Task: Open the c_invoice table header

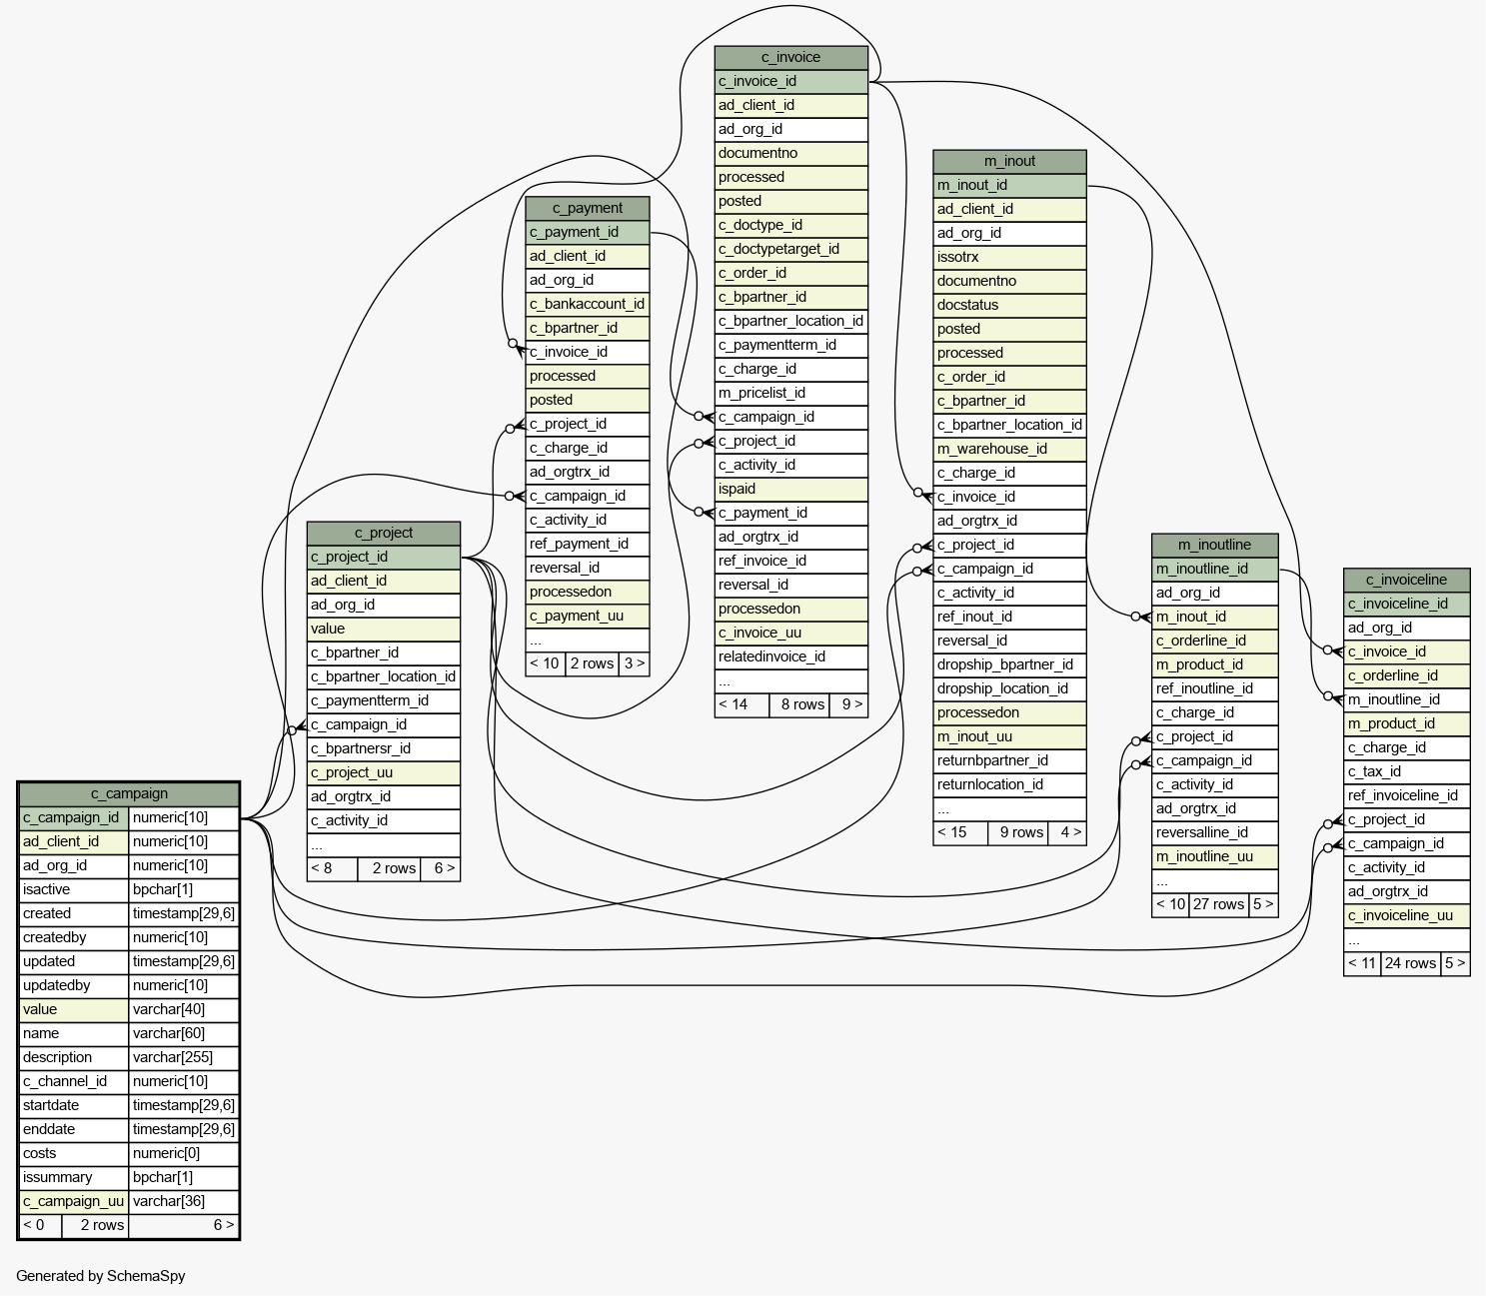Action: pyautogui.click(x=790, y=57)
